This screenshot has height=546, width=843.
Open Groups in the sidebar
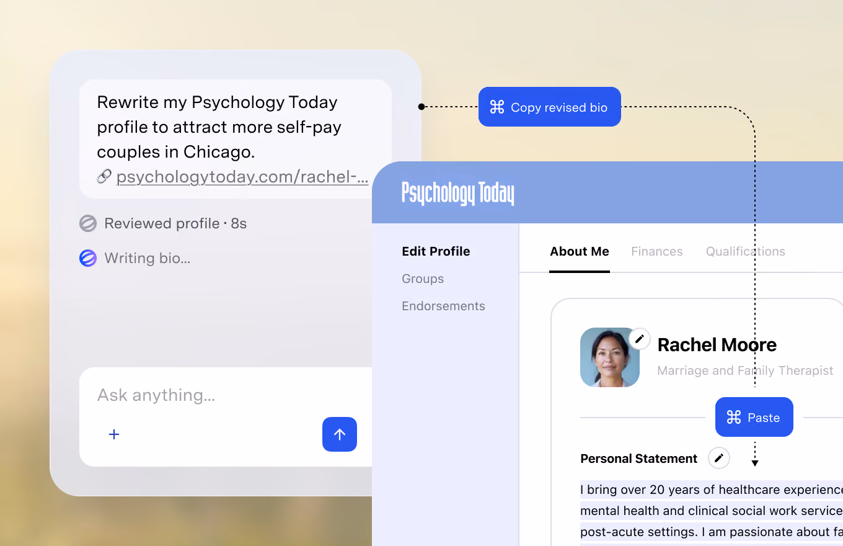[423, 279]
